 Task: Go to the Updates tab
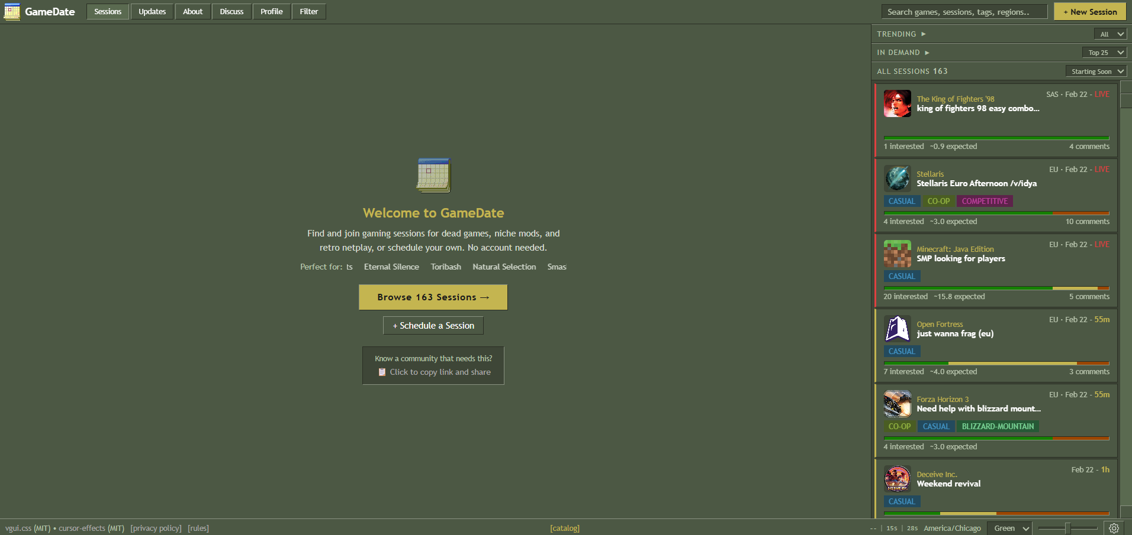pos(152,12)
